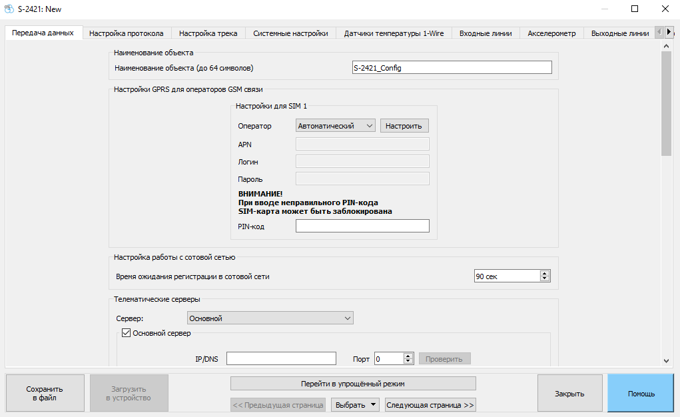The width and height of the screenshot is (680, 417).
Task: Open the Сервер dropdown set to Основной
Action: pyautogui.click(x=270, y=318)
